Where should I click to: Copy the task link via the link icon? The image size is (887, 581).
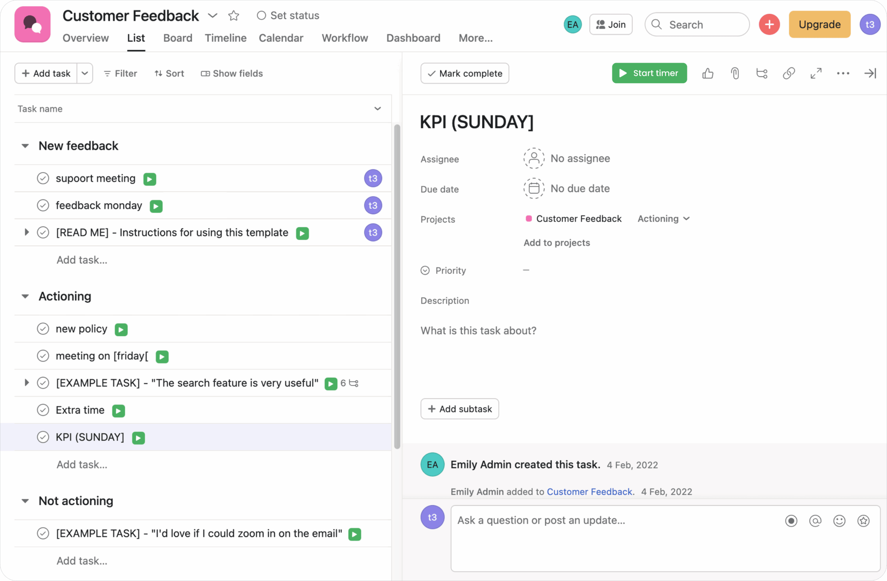click(x=789, y=73)
